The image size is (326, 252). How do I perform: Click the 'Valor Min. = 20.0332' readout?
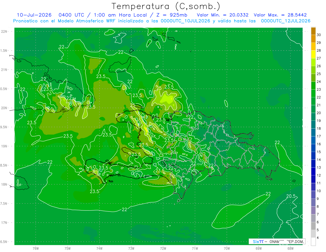(222, 15)
